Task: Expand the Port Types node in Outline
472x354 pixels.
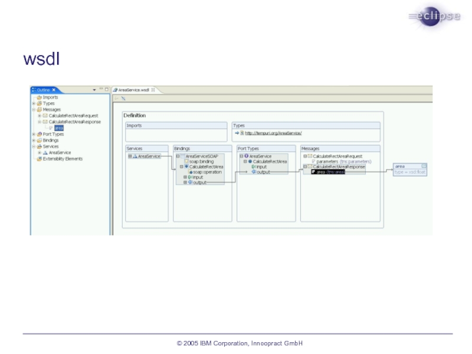Action: click(x=34, y=135)
